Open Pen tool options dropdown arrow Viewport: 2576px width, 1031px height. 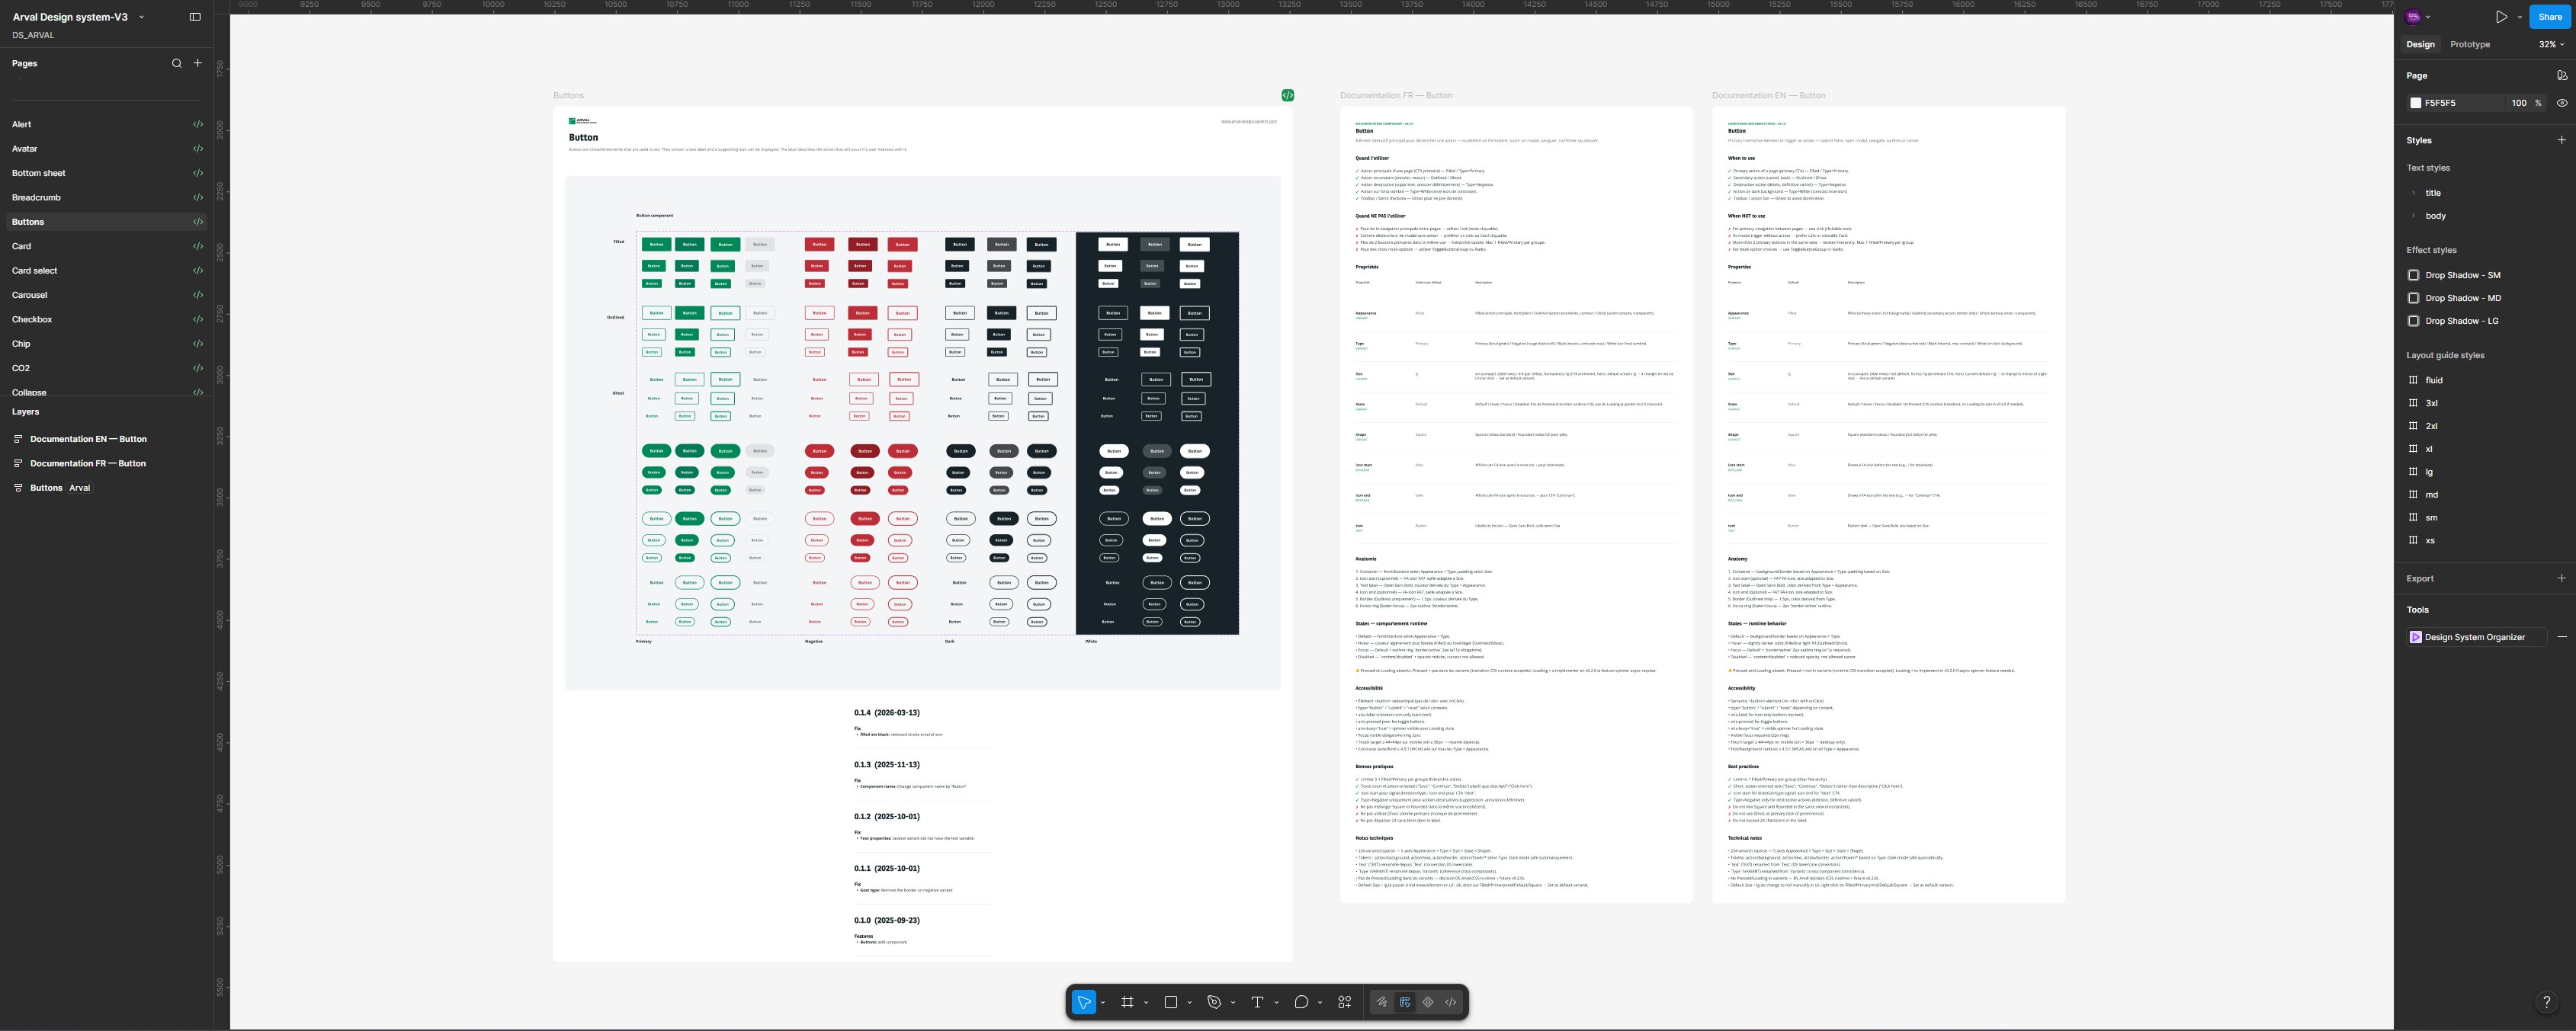coord(1233,1003)
